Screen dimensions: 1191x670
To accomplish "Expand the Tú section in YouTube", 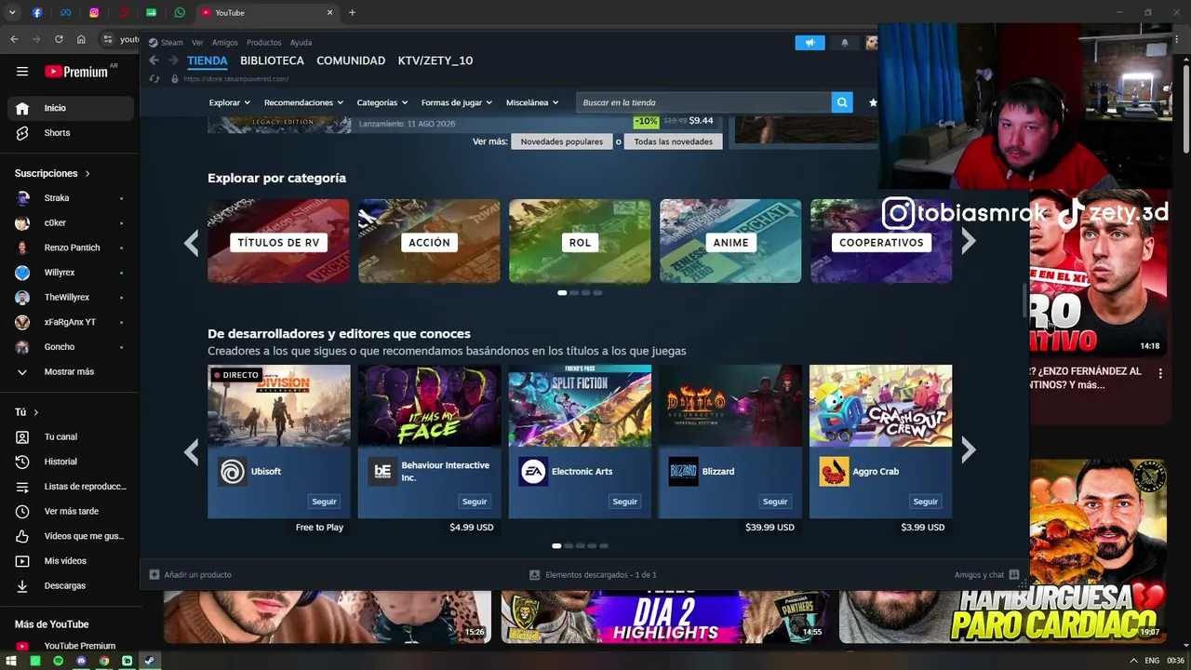I will click(27, 412).
